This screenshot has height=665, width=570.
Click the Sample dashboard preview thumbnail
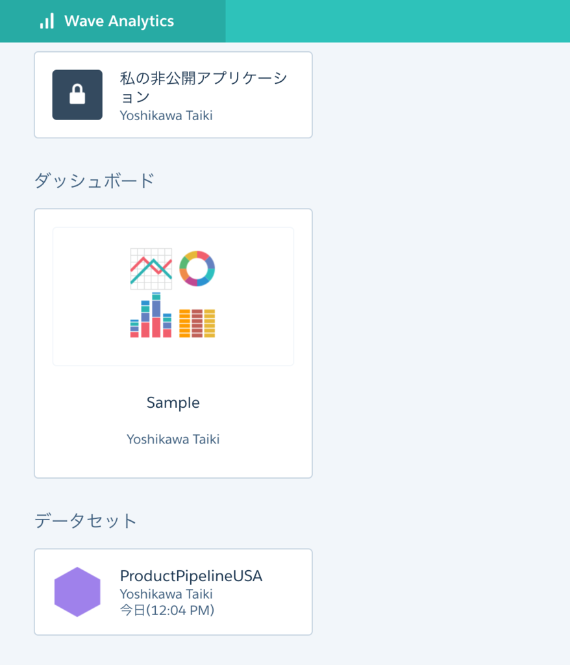pos(173,295)
